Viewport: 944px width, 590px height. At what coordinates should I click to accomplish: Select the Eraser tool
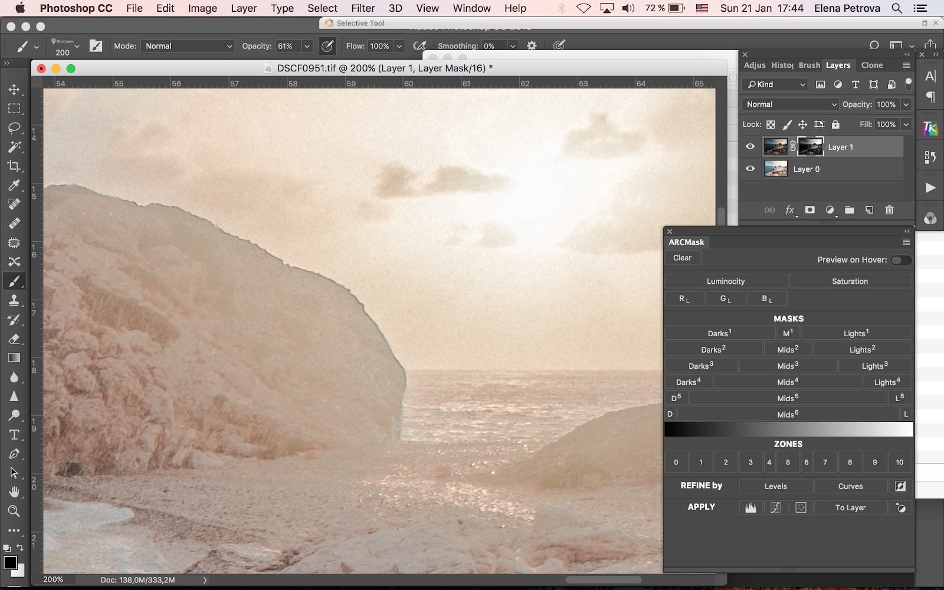(x=14, y=339)
